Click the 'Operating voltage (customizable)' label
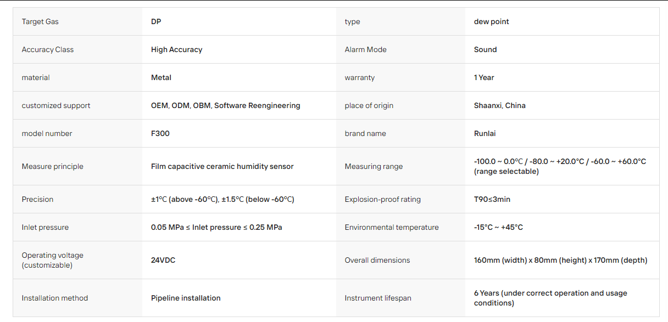 [x=53, y=260]
